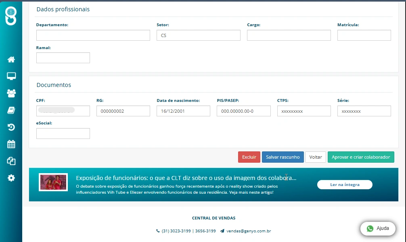Open the book icon in sidebar
The width and height of the screenshot is (406, 242).
[11, 110]
